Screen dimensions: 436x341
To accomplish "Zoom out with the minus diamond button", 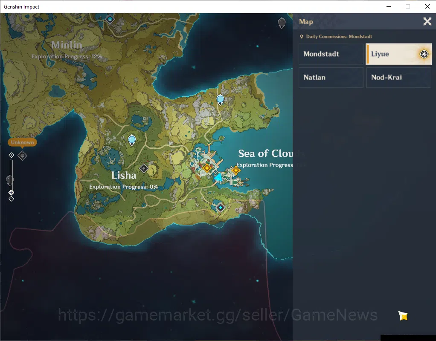I will coord(11,199).
